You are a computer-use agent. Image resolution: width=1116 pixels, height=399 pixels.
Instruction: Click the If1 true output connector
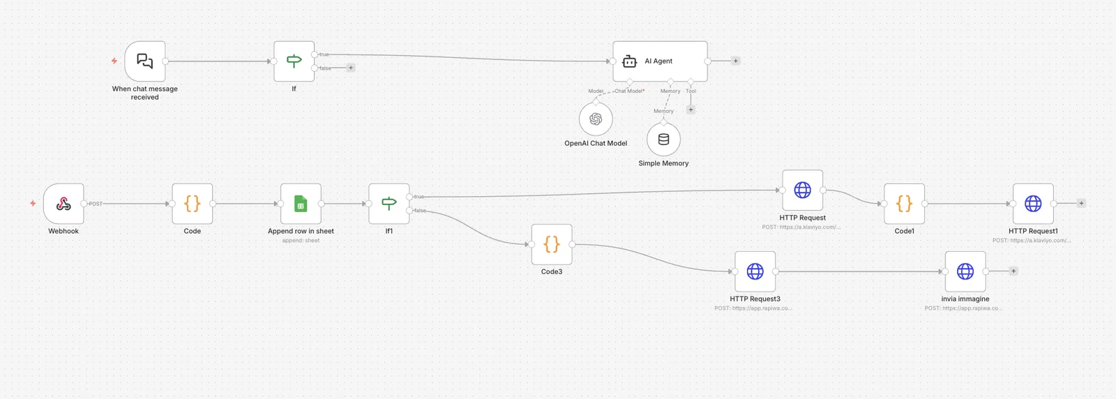coord(409,197)
